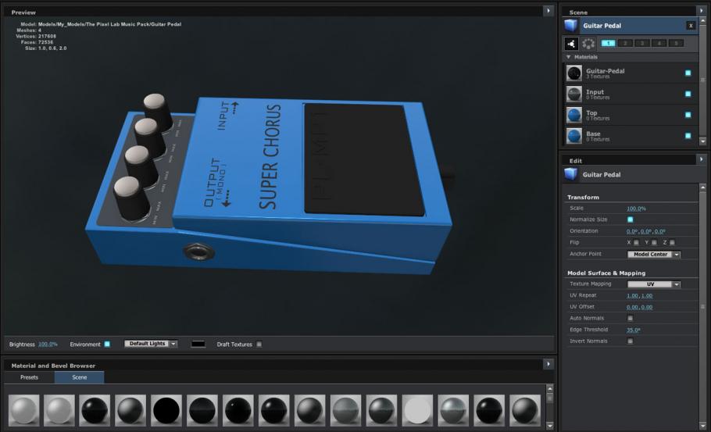
Task: Enable the Invert Normals checkbox
Action: (x=630, y=341)
